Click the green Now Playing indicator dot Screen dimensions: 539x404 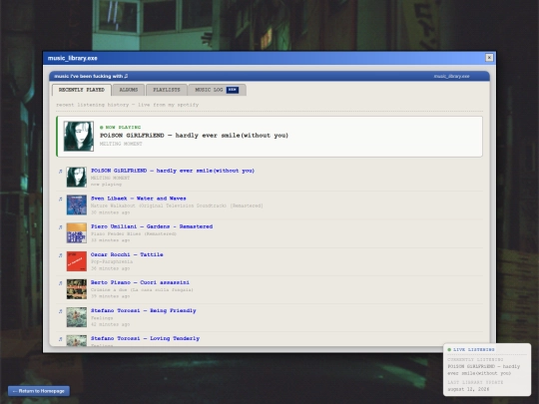click(x=102, y=128)
